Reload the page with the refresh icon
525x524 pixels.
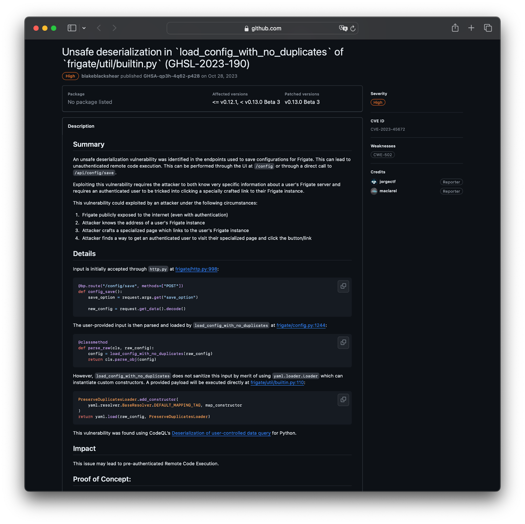click(x=353, y=28)
